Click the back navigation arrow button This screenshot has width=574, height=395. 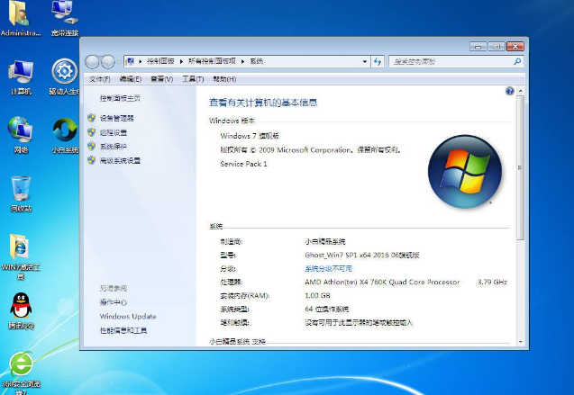click(93, 61)
